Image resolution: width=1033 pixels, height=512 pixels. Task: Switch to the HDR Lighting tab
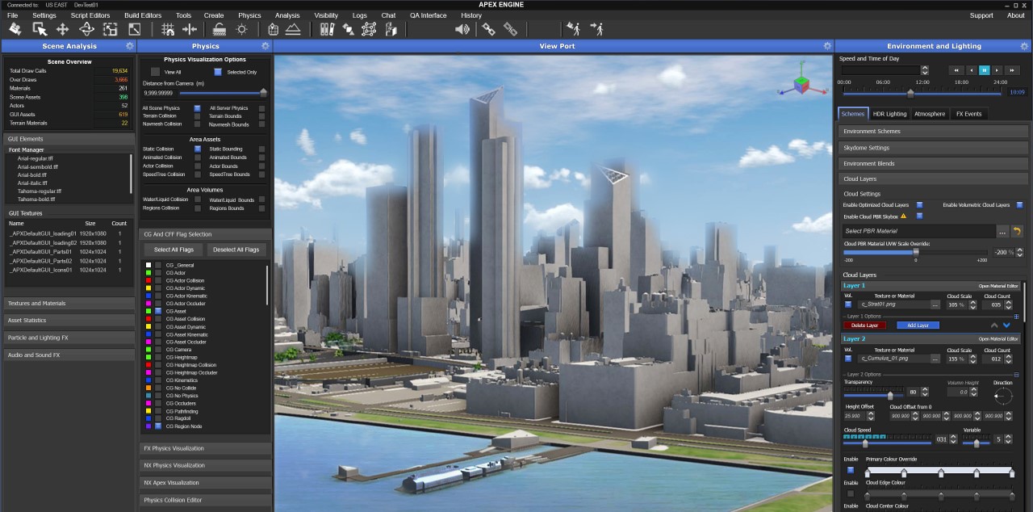(x=889, y=114)
